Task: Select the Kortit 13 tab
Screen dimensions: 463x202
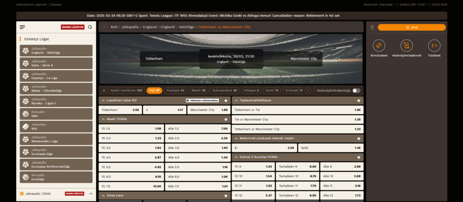Action: [x=272, y=91]
